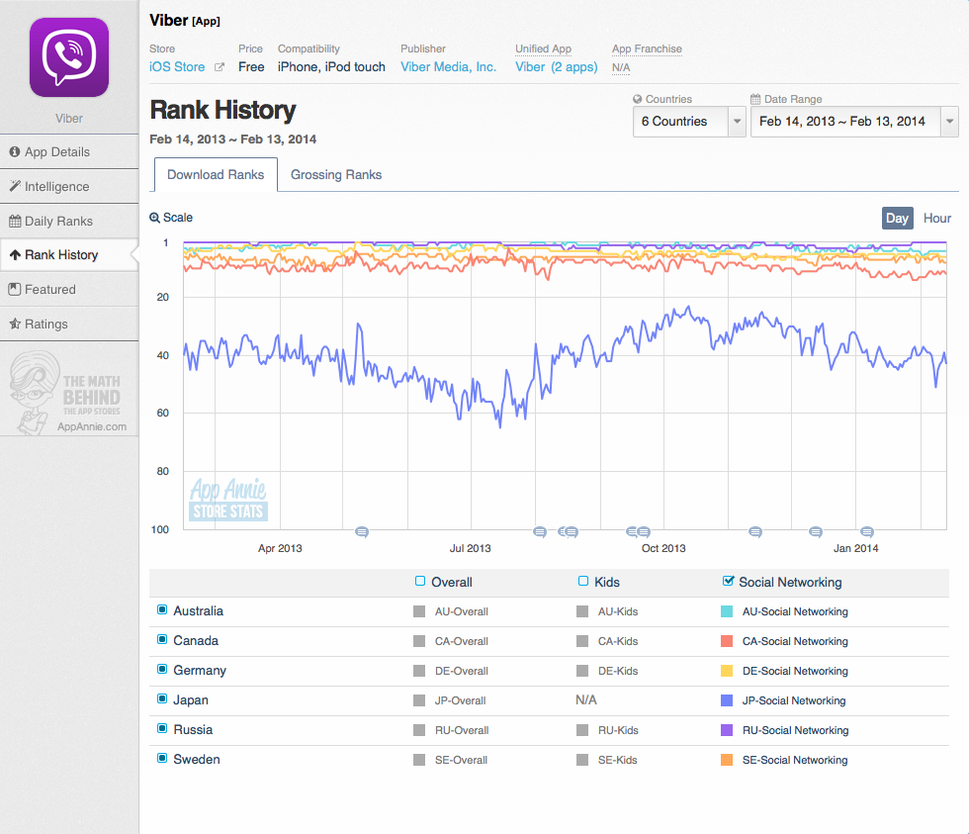969x834 pixels.
Task: Click the Ratings star icon
Action: (15, 324)
